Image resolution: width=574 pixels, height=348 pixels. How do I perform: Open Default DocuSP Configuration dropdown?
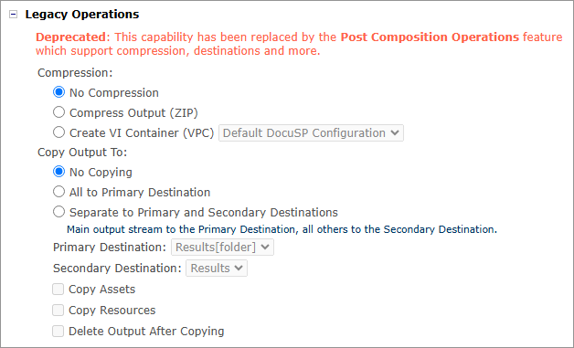[311, 132]
